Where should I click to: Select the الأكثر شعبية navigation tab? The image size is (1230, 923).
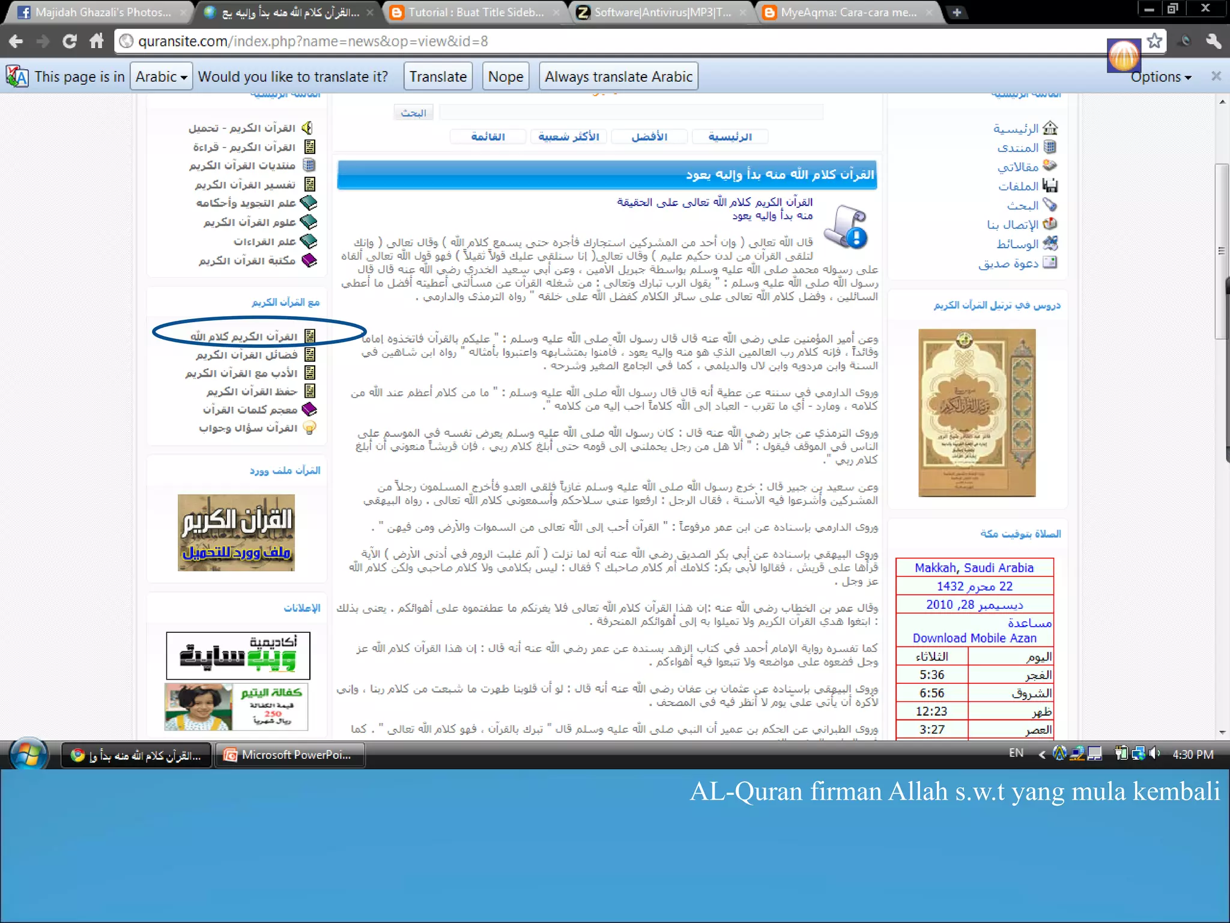pyautogui.click(x=568, y=137)
